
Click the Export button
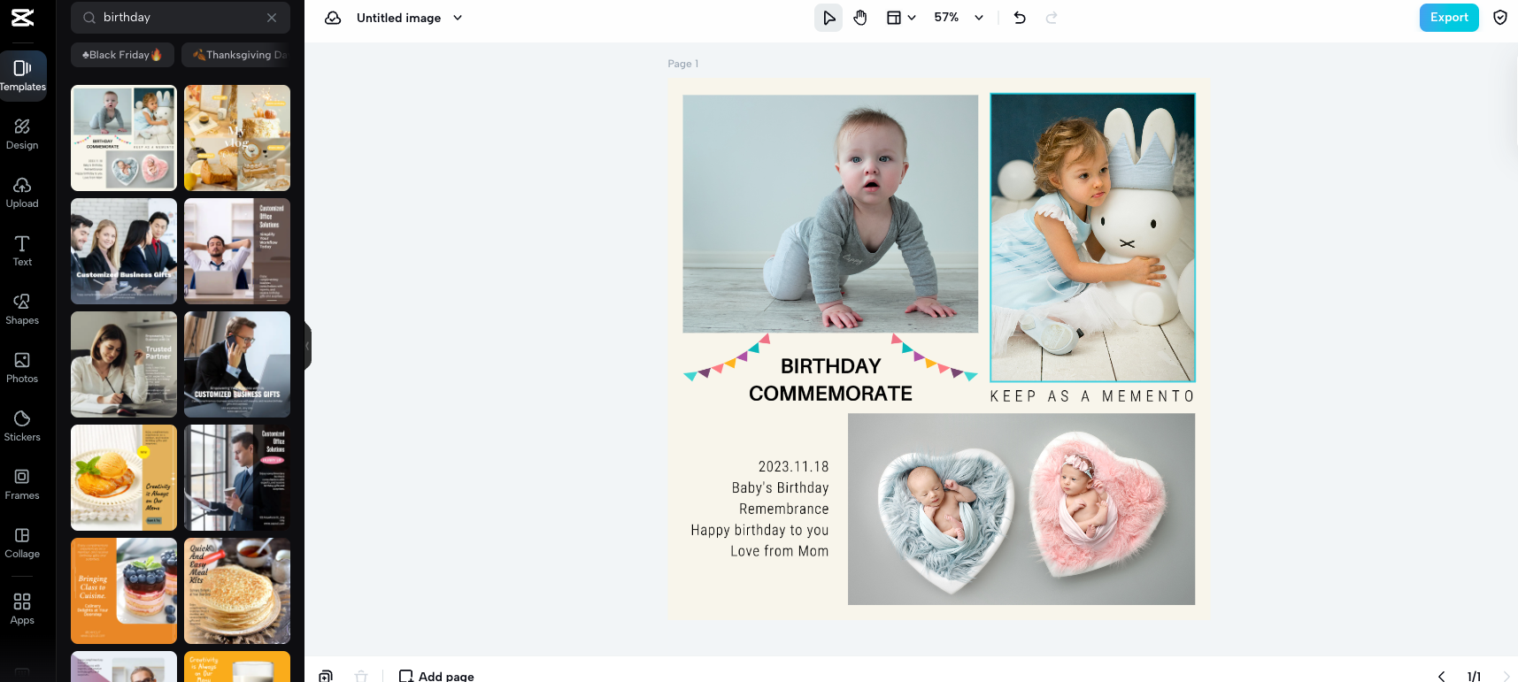pos(1449,18)
